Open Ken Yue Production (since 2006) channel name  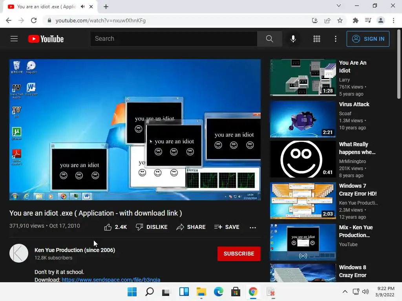75,250
